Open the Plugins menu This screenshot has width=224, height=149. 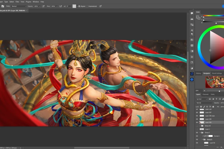pos(28,2)
